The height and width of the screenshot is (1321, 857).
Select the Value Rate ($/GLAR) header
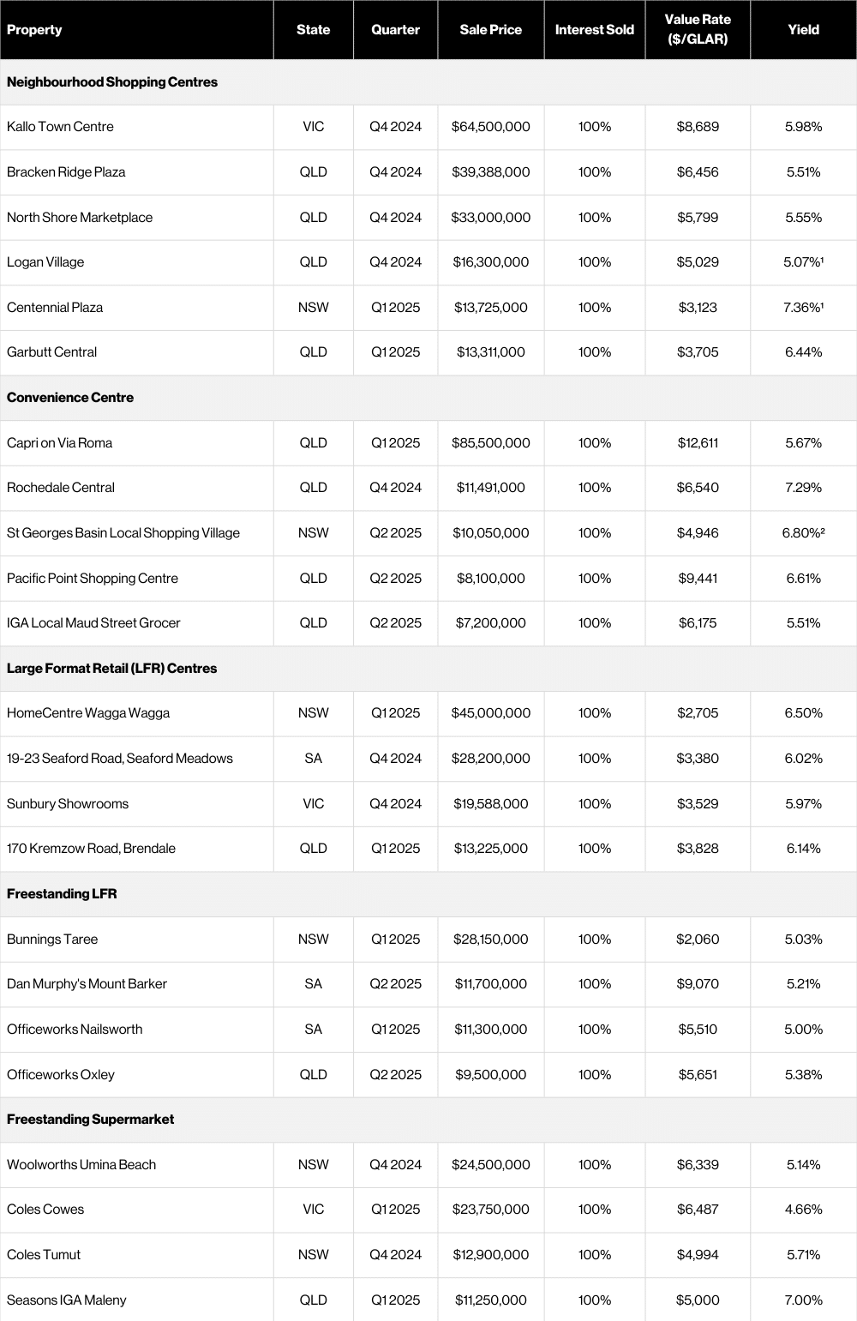click(x=698, y=30)
